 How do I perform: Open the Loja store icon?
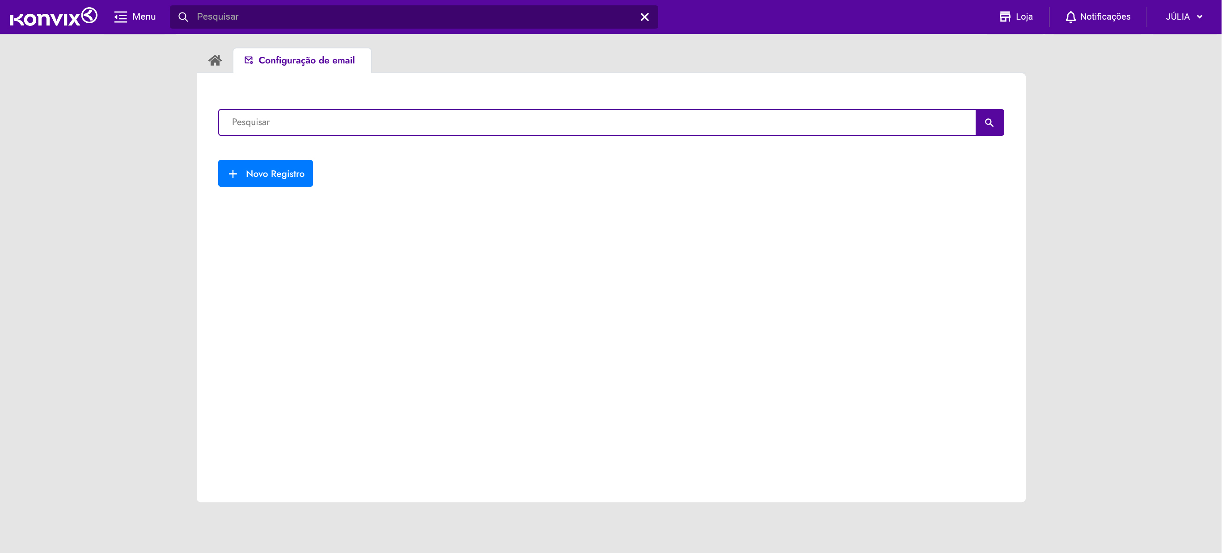tap(1004, 17)
